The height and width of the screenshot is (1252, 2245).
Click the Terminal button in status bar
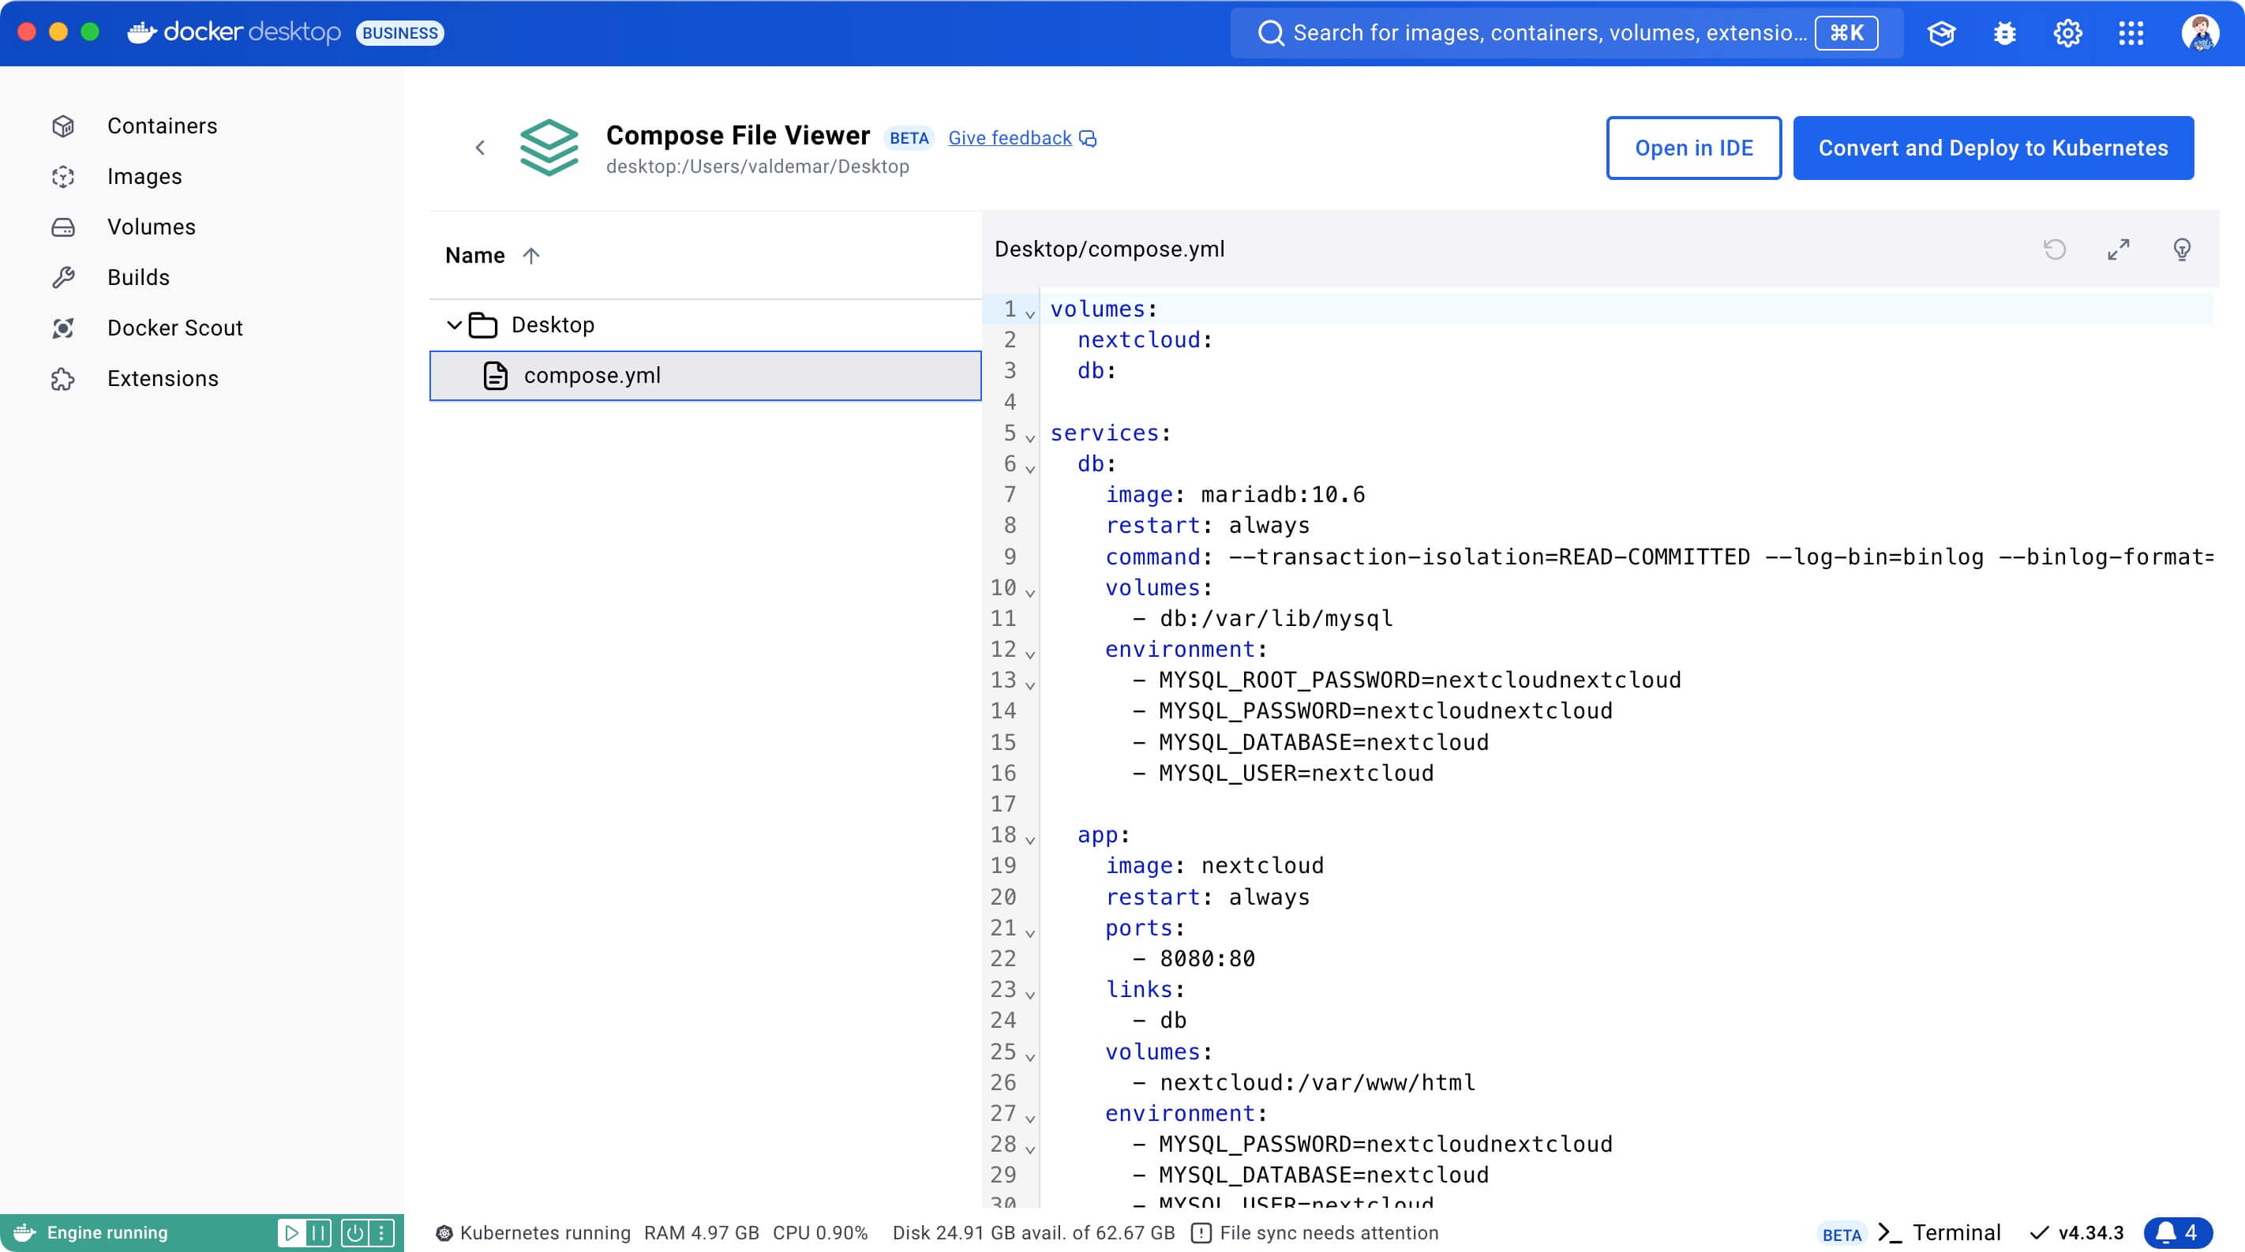(x=1940, y=1232)
